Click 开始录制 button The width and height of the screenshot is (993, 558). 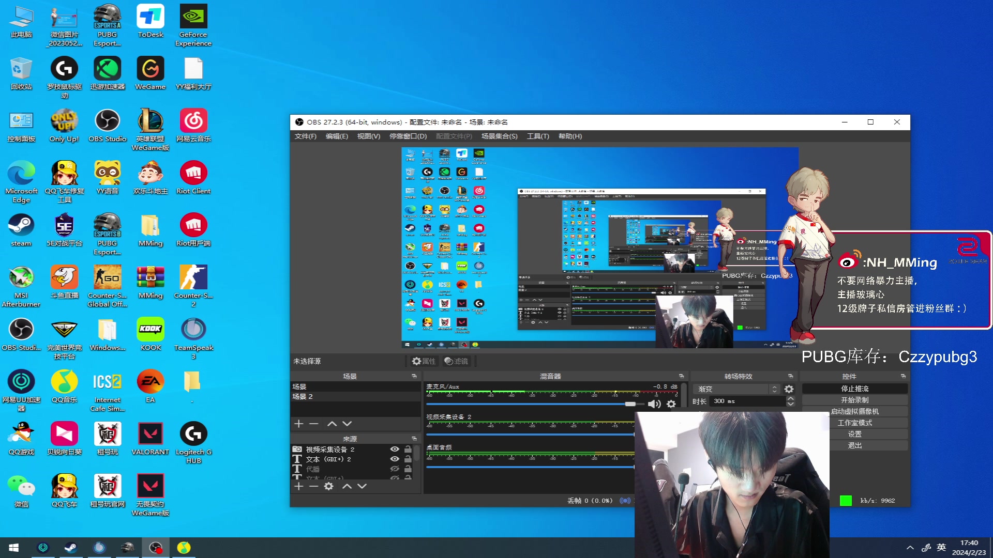854,400
